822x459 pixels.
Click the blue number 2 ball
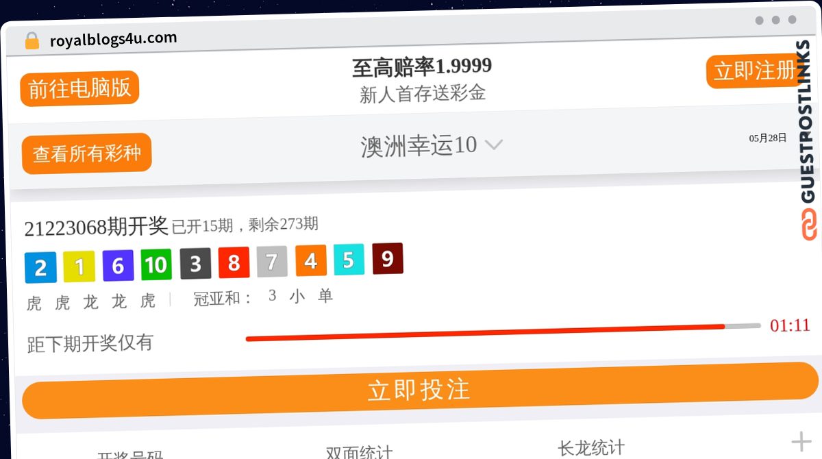(x=40, y=267)
